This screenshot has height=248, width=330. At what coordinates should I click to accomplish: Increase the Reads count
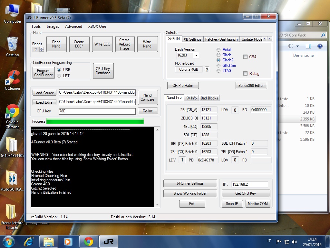[42, 48]
